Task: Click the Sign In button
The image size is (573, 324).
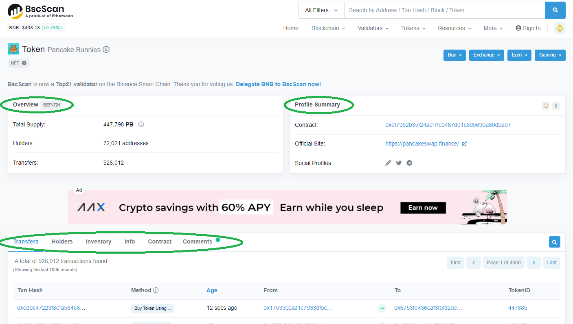Action: [x=528, y=28]
